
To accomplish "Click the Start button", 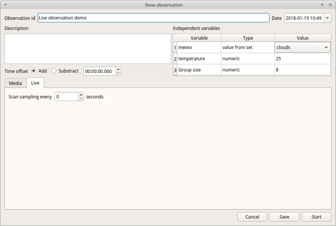I will pyautogui.click(x=316, y=217).
